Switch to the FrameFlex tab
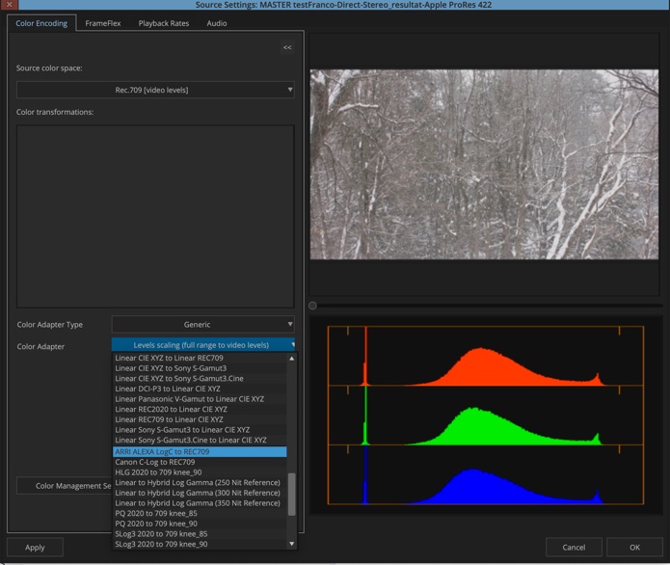Screen dimensions: 670x565 click(102, 23)
